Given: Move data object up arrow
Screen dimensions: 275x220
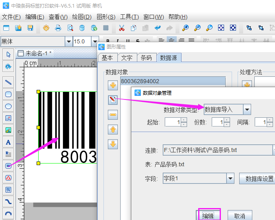Looking at the screenshot, I should 113,130.
